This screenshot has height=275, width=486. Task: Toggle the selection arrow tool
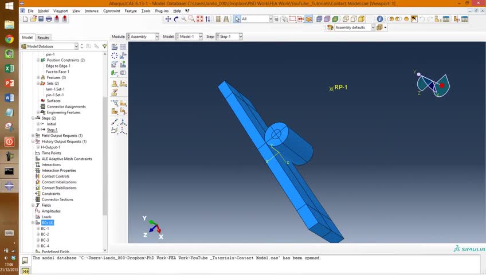pyautogui.click(x=237, y=19)
